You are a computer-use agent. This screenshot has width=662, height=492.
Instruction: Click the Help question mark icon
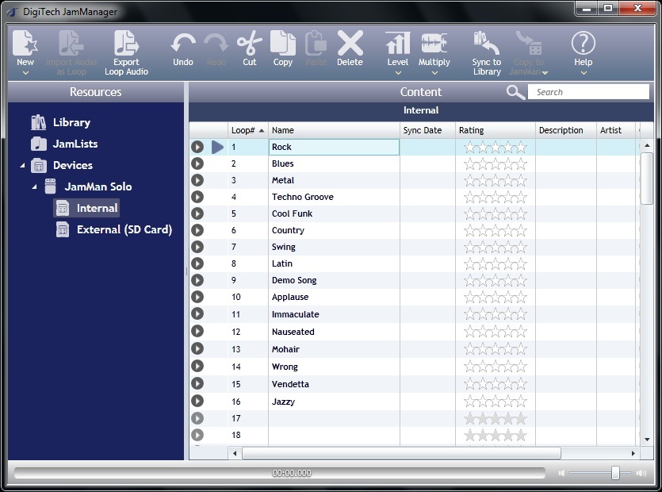583,43
